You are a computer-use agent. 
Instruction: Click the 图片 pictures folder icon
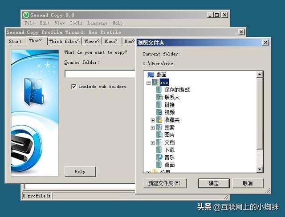[159, 135]
